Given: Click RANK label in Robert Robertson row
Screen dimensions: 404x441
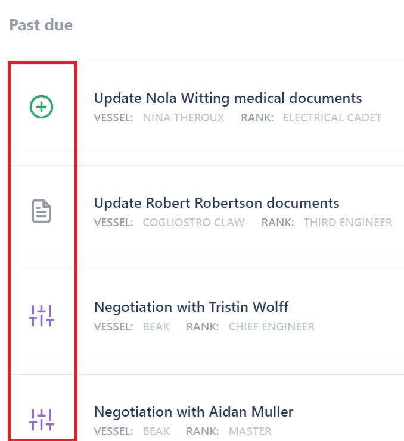Looking at the screenshot, I should (278, 223).
